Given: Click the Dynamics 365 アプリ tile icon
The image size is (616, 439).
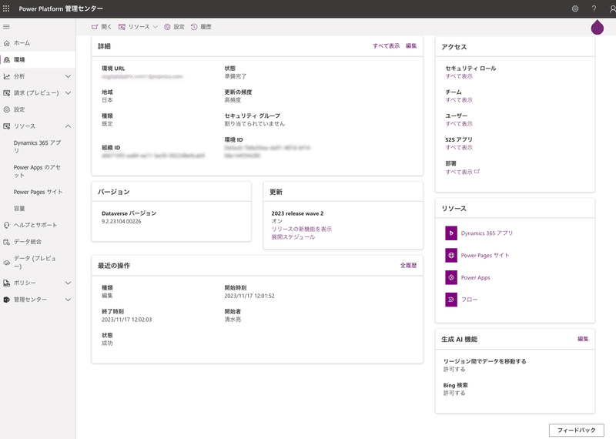Looking at the screenshot, I should click(x=451, y=233).
